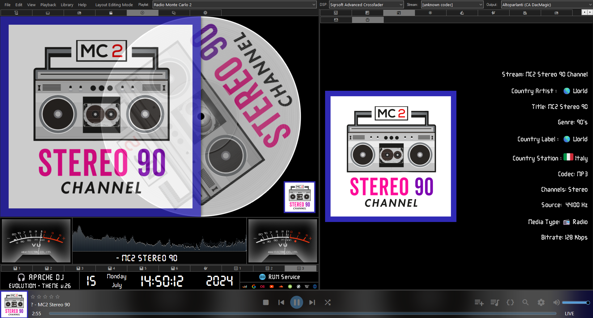This screenshot has width=593, height=318.
Task: Open the Edit menu
Action: [19, 5]
